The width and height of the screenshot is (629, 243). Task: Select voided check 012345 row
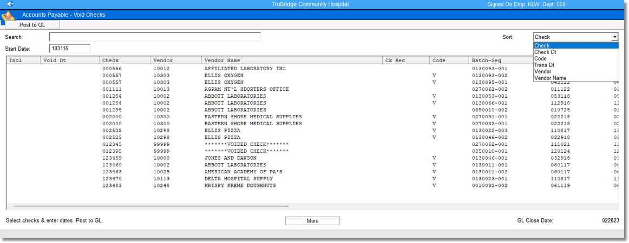(313, 144)
